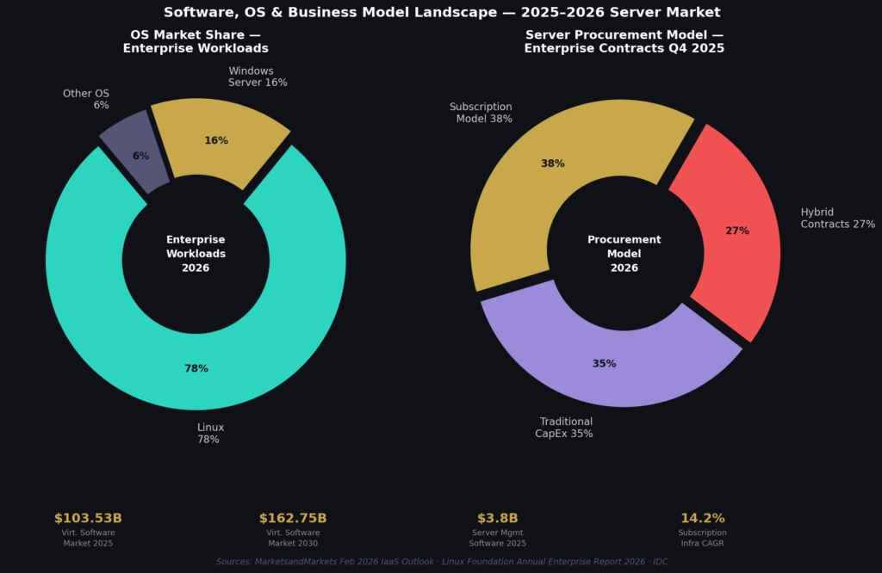Click the 'Linux 78%' label below the left donut
Screen dimensions: 882x573
(x=210, y=433)
